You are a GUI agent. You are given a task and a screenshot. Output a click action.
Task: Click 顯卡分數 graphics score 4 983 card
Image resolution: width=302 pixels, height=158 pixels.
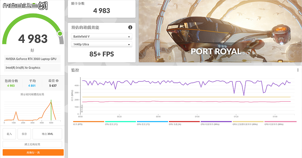102,9
